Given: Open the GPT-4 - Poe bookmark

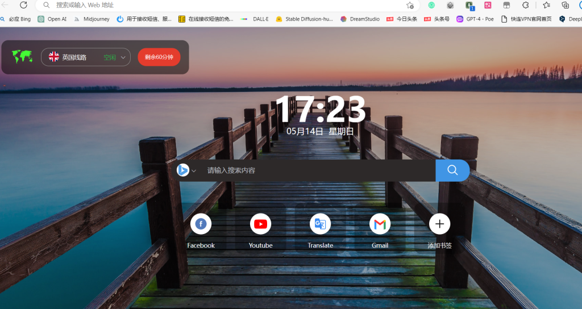Looking at the screenshot, I should 475,19.
